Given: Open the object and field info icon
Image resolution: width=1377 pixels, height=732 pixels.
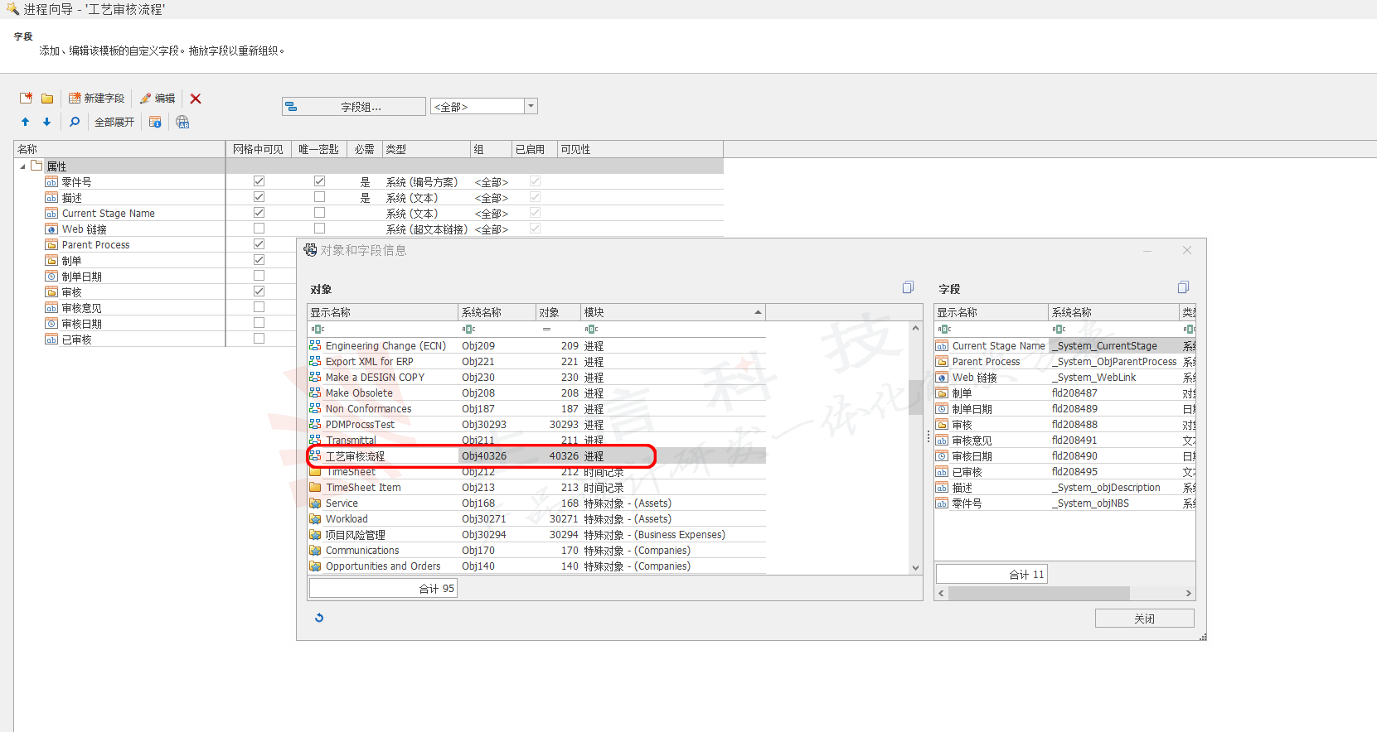Looking at the screenshot, I should (155, 122).
